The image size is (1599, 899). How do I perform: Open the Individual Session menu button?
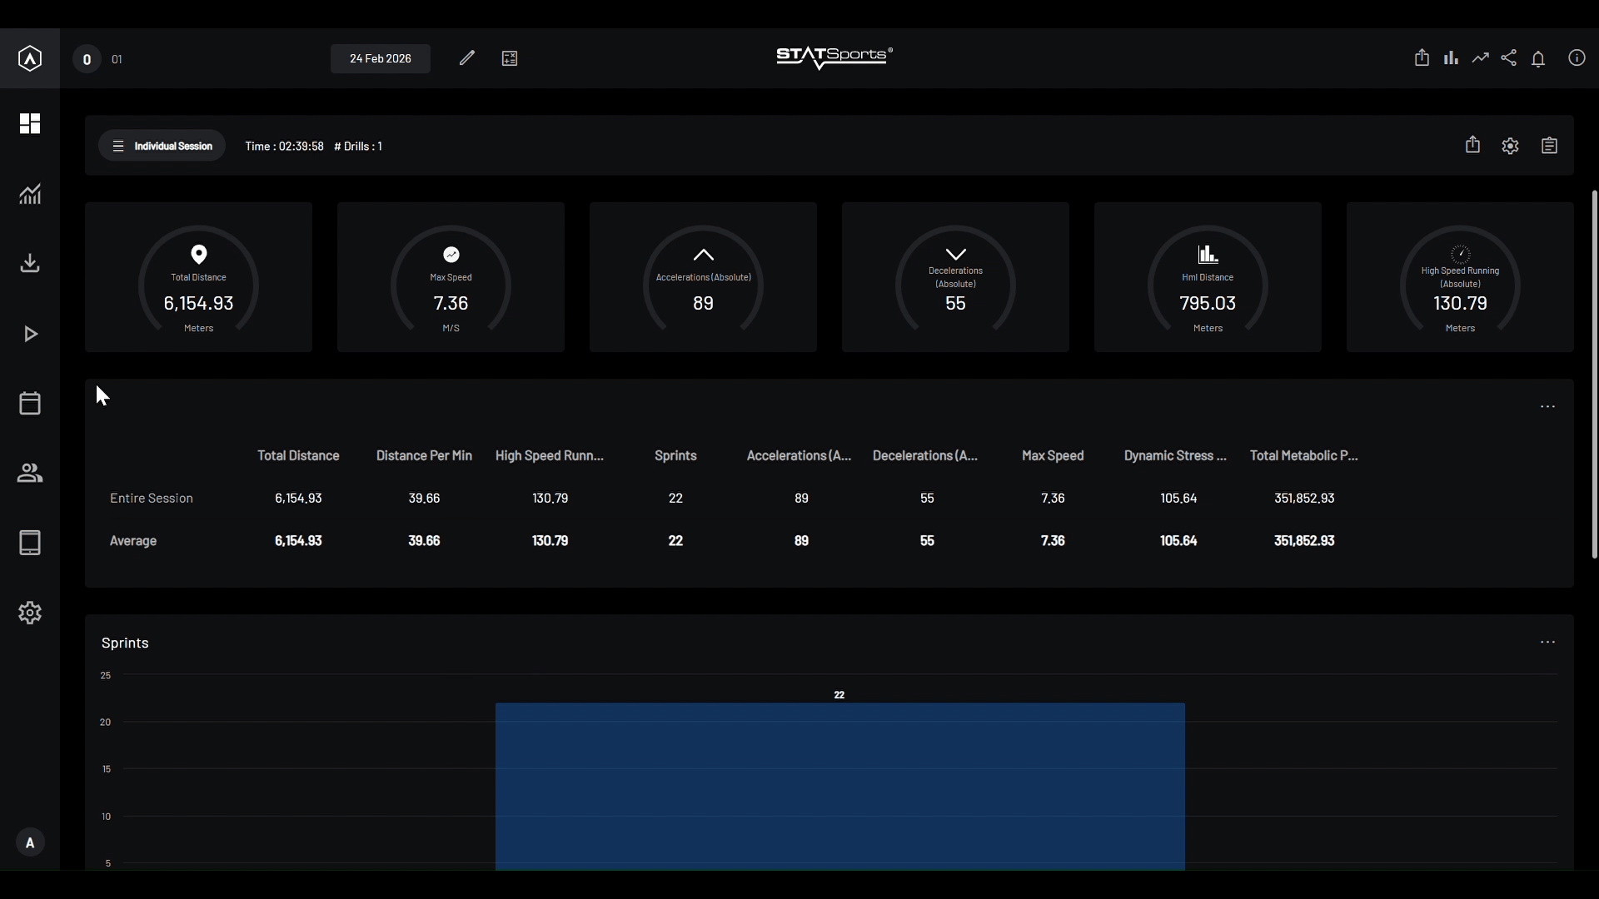(162, 146)
